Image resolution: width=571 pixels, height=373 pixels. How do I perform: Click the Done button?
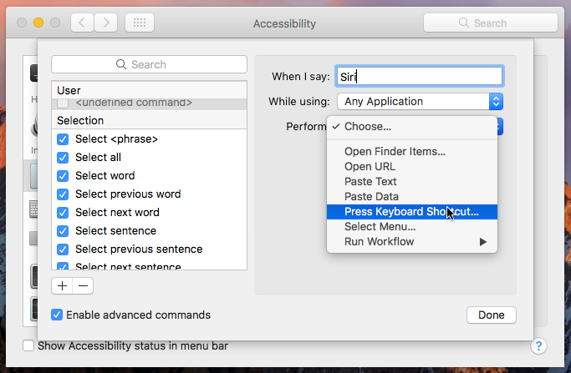click(492, 315)
